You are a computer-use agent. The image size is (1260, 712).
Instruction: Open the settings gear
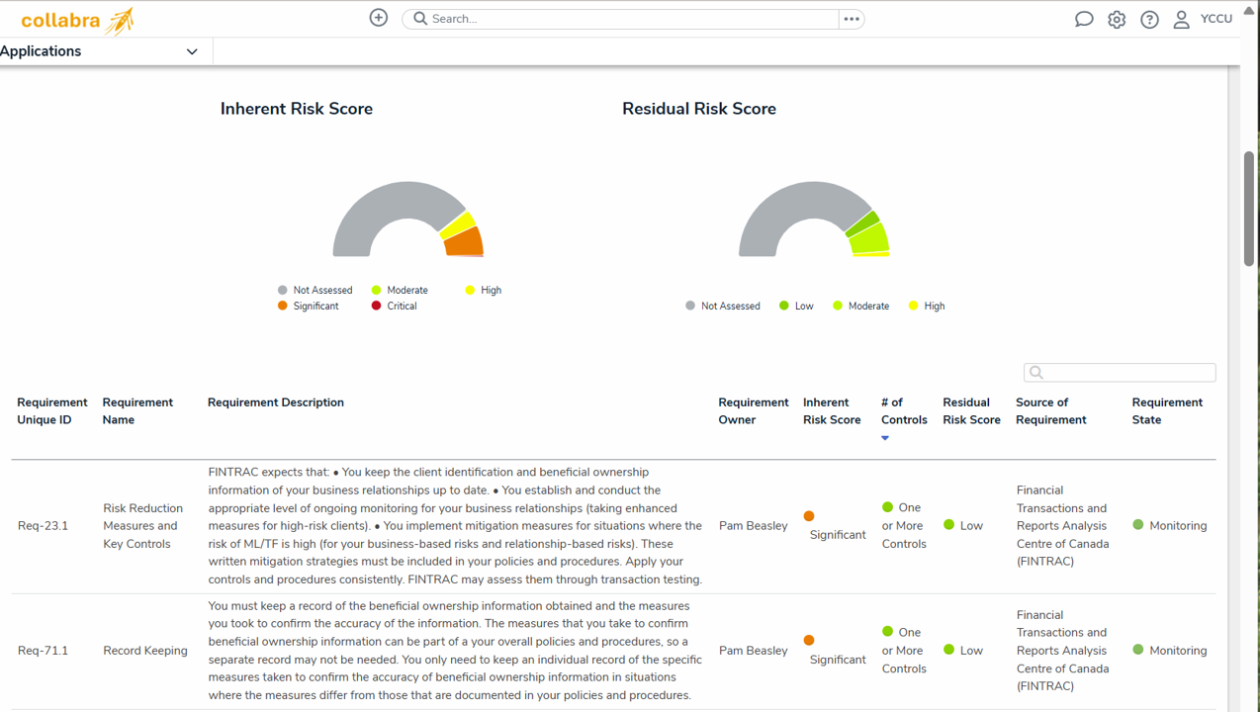[x=1117, y=18]
